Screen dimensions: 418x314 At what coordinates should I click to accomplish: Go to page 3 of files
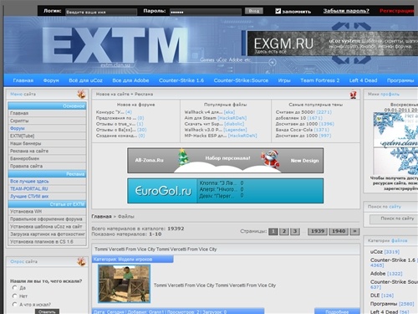coord(295,231)
